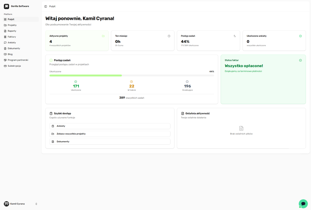
Task: Open Raporty from the sidebar
Action: pos(12,31)
